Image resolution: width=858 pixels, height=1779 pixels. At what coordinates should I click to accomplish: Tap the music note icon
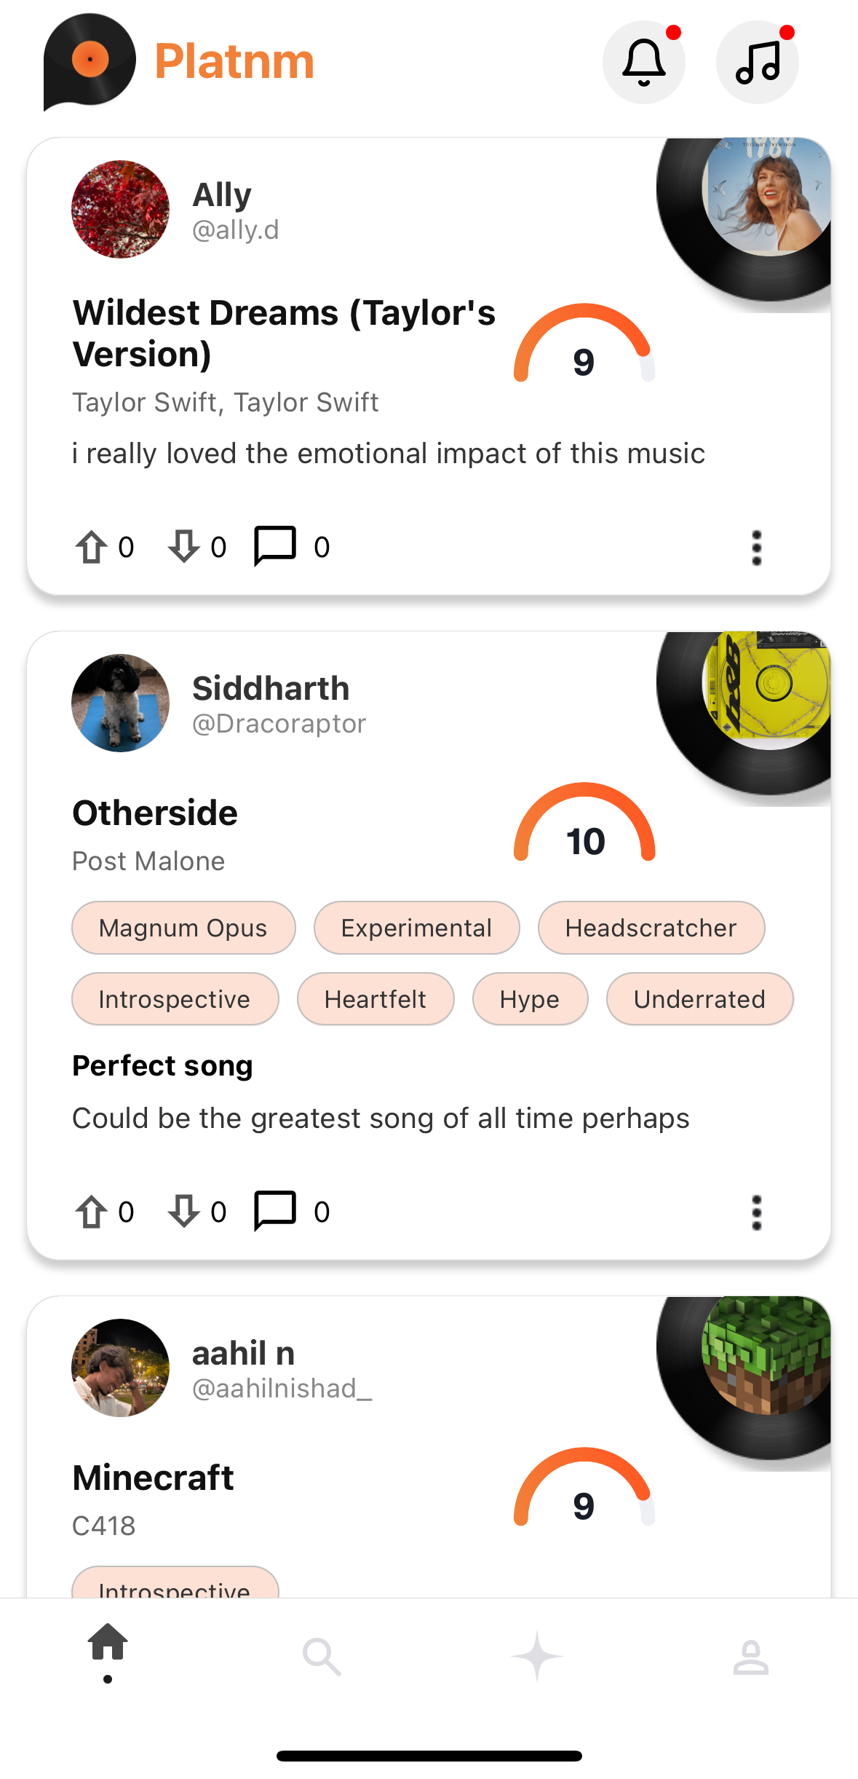tap(758, 62)
